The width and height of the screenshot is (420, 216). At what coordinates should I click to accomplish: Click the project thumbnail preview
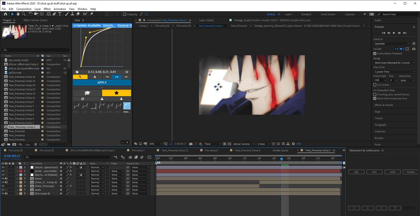coord(14,32)
